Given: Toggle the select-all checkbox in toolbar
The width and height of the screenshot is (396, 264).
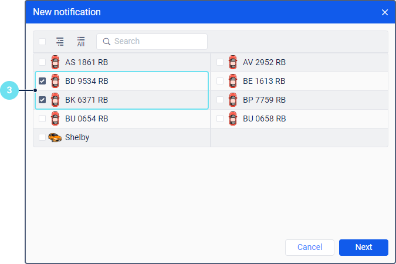Looking at the screenshot, I should (x=42, y=42).
